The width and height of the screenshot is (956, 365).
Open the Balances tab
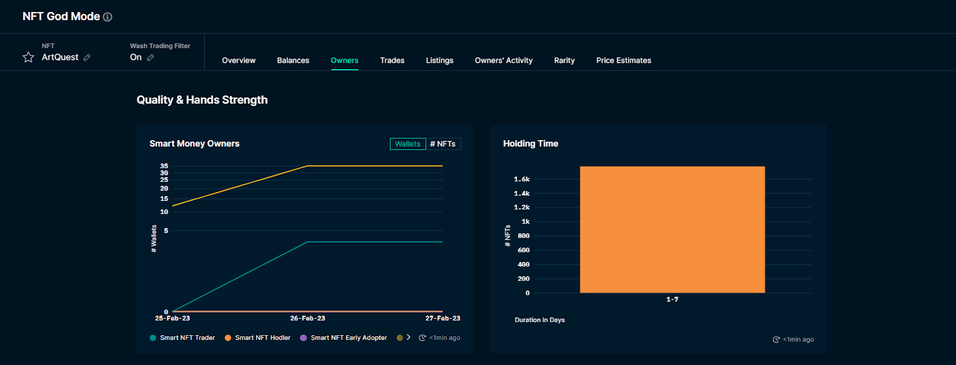pyautogui.click(x=293, y=61)
